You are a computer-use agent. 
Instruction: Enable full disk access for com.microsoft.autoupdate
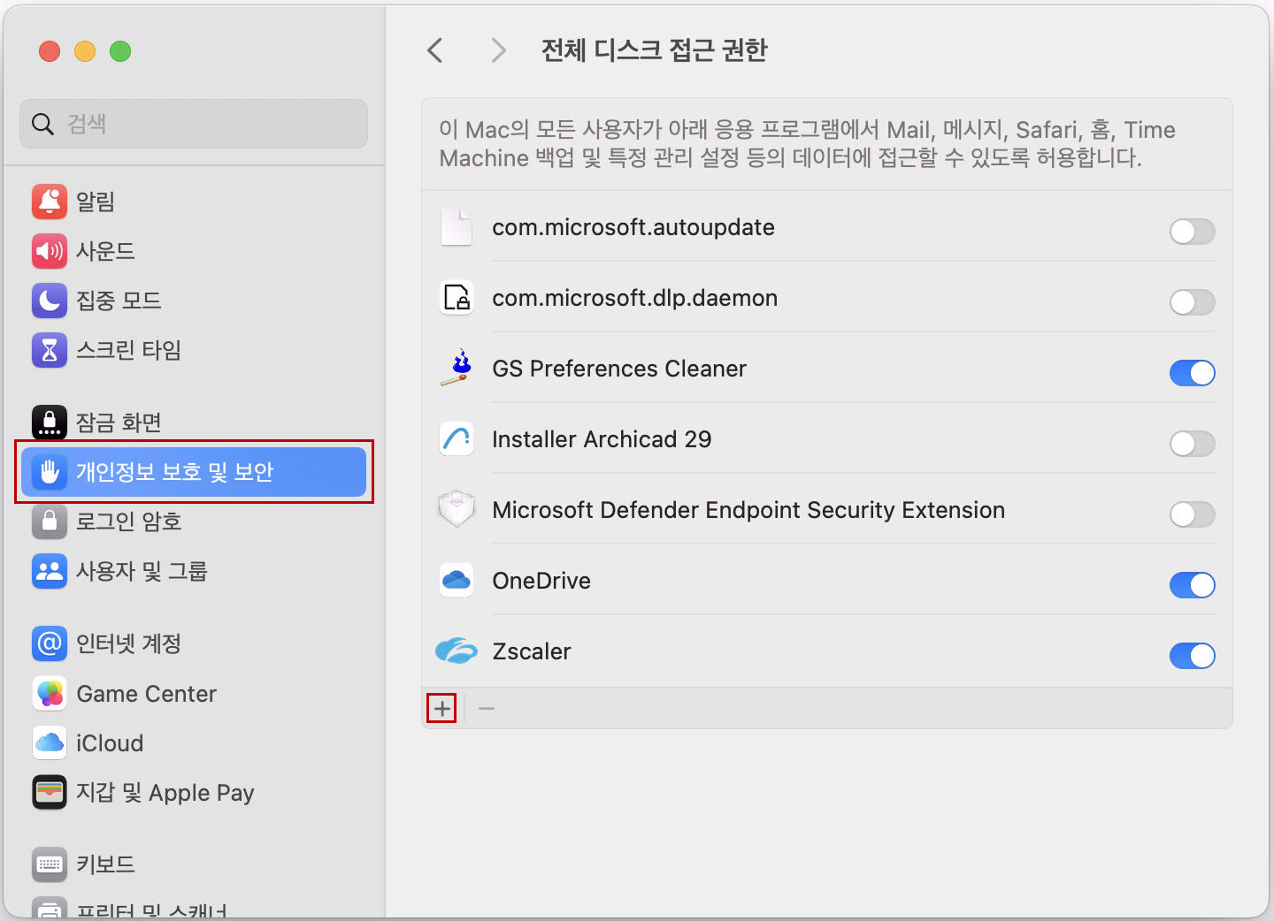(1192, 232)
